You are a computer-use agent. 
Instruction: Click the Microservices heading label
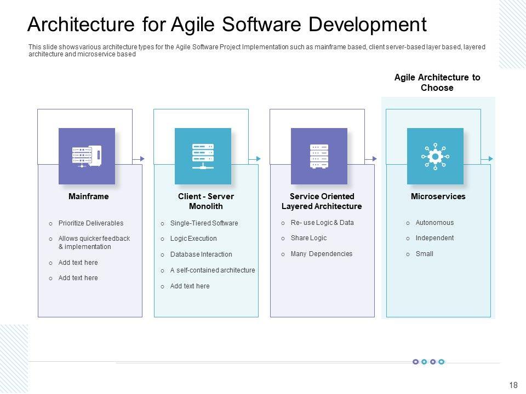pos(438,196)
